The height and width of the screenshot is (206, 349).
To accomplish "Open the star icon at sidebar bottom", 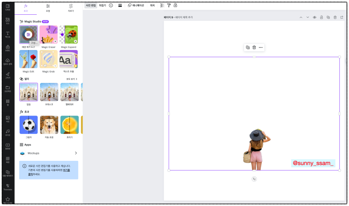I will 7,200.
